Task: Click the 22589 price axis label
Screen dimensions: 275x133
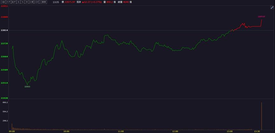Action: (4, 70)
